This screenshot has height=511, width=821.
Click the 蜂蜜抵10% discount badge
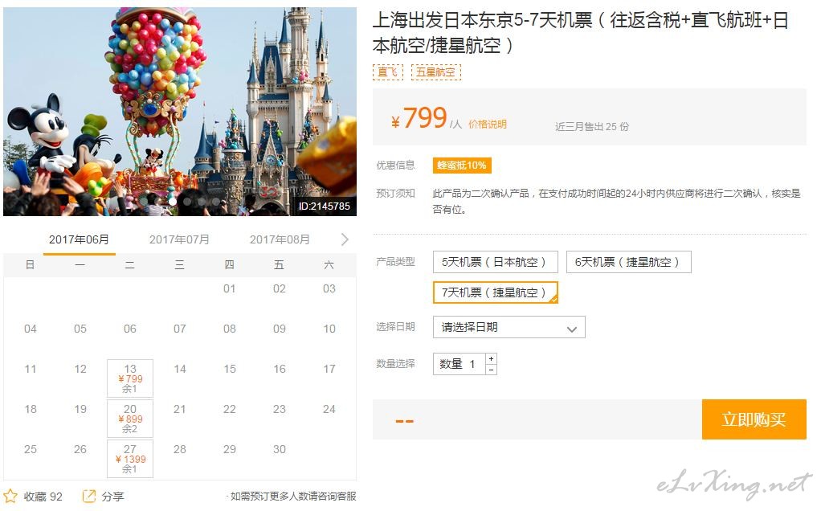click(462, 166)
